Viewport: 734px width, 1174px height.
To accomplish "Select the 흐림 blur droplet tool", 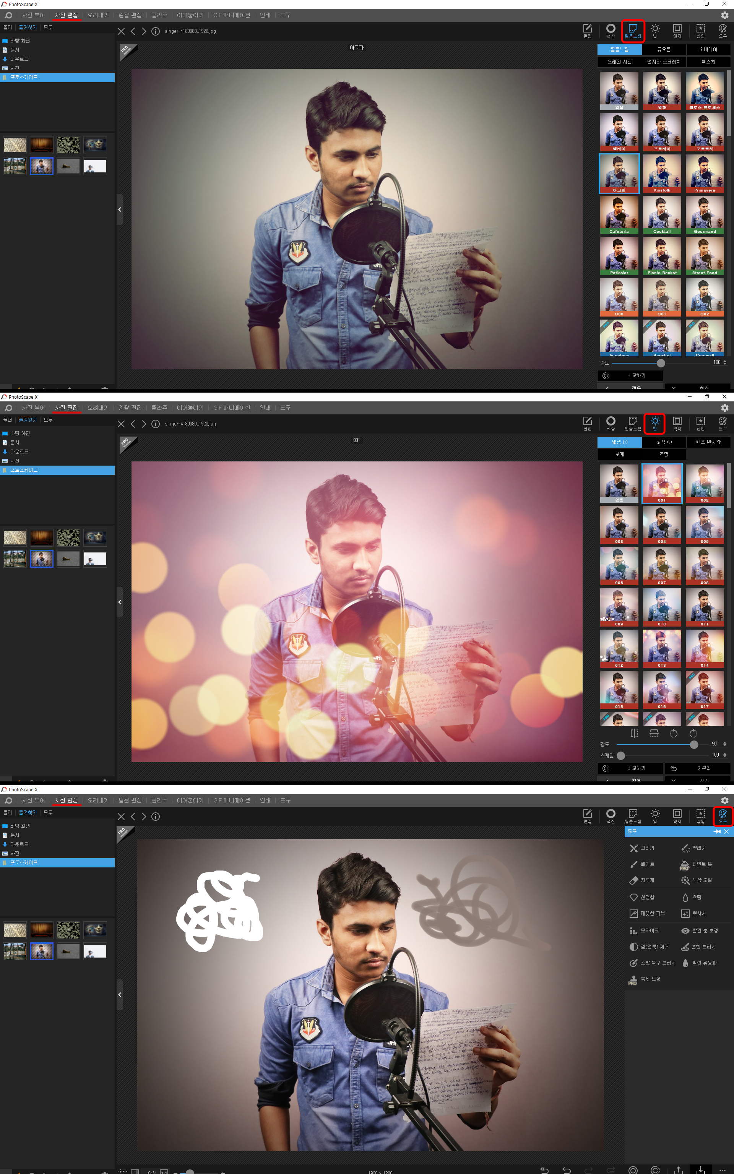I will 692,897.
